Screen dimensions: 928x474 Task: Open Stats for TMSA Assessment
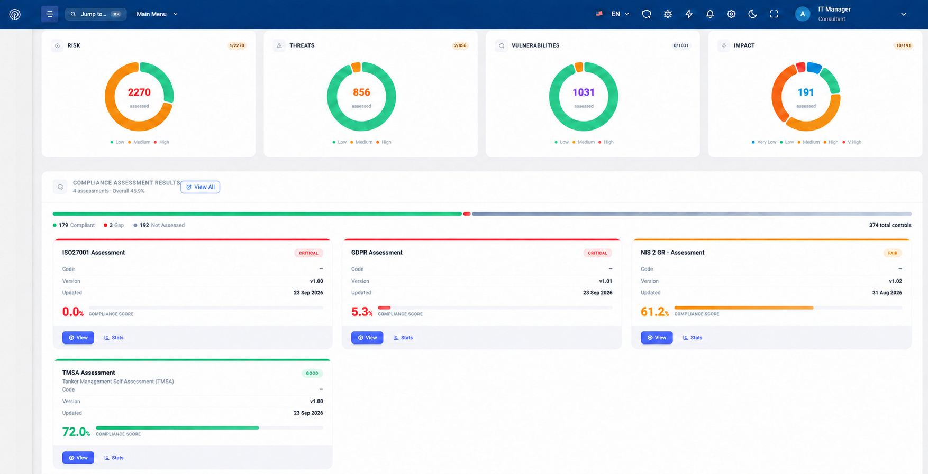click(x=114, y=458)
